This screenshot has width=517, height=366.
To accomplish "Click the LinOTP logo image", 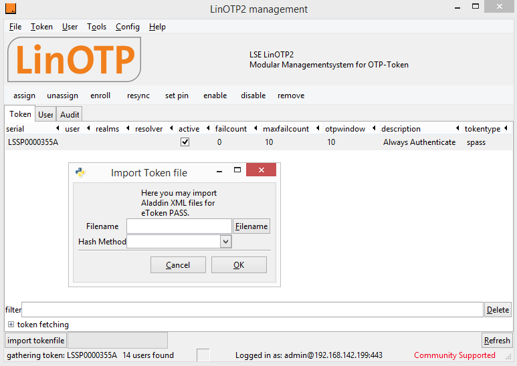I will point(74,59).
